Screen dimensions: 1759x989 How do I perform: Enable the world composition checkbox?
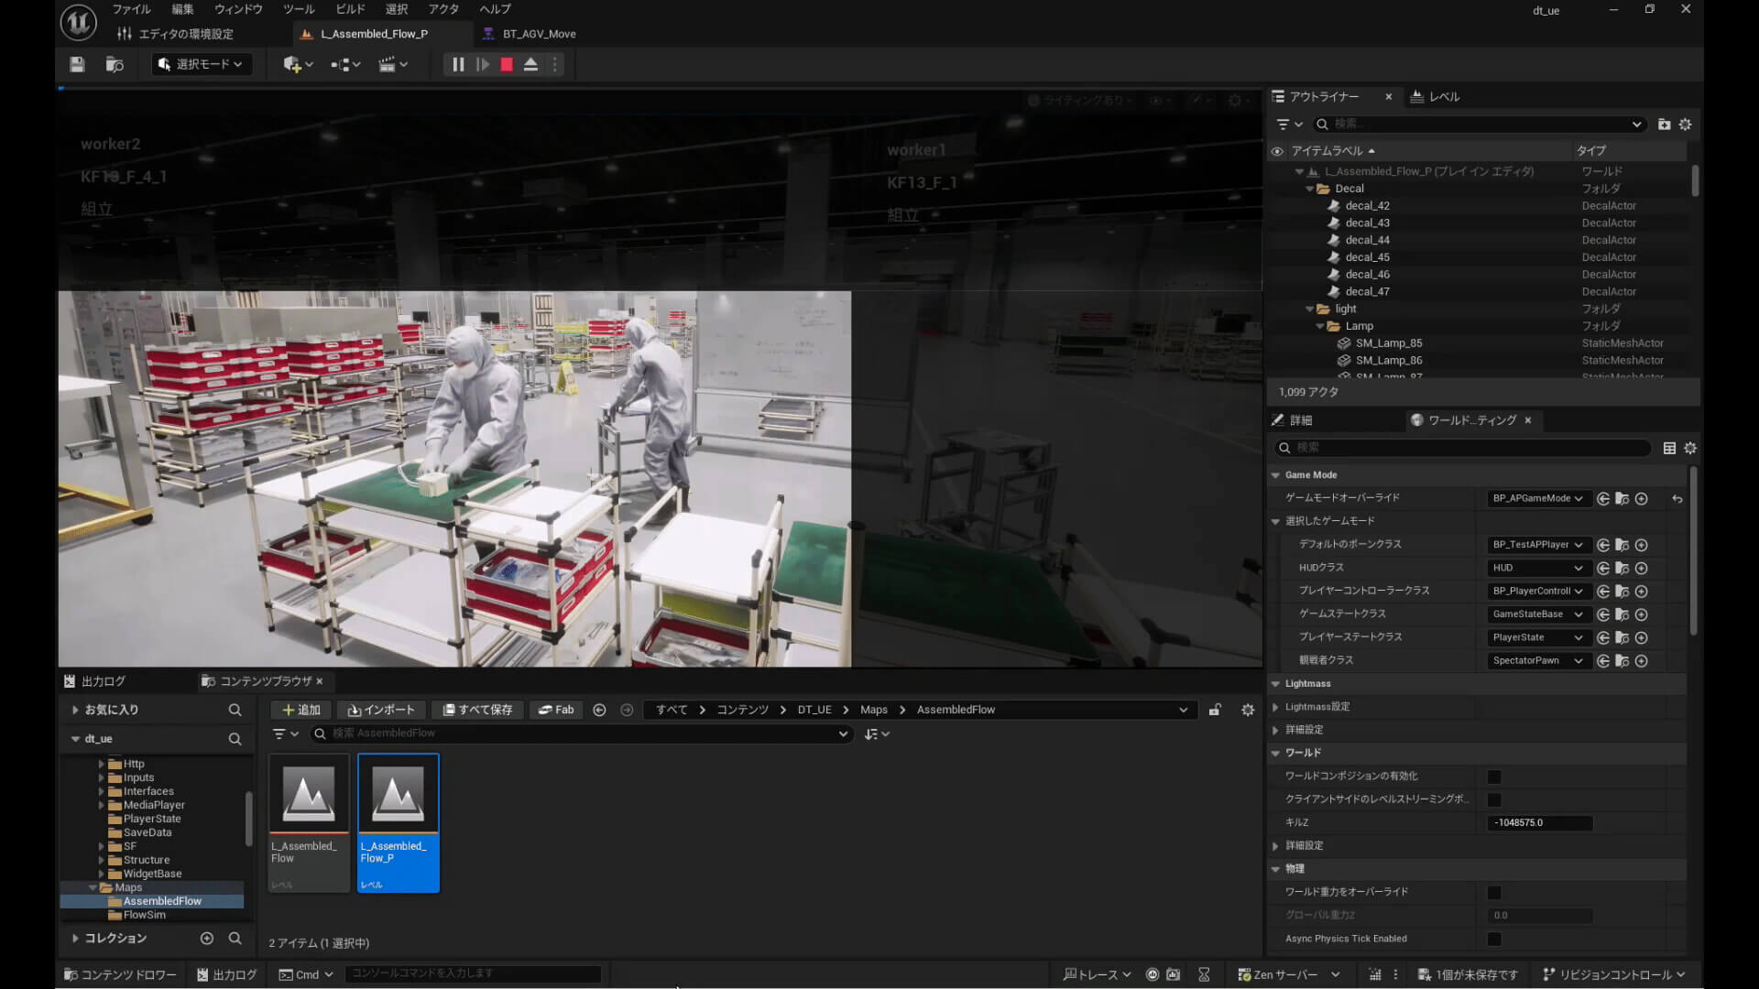1494,777
